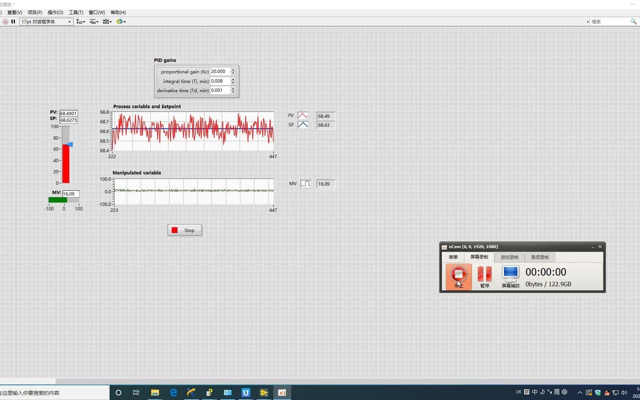Screen dimensions: 640x400
Task: Click the Resize Objects tool icon
Action: (x=107, y=21)
